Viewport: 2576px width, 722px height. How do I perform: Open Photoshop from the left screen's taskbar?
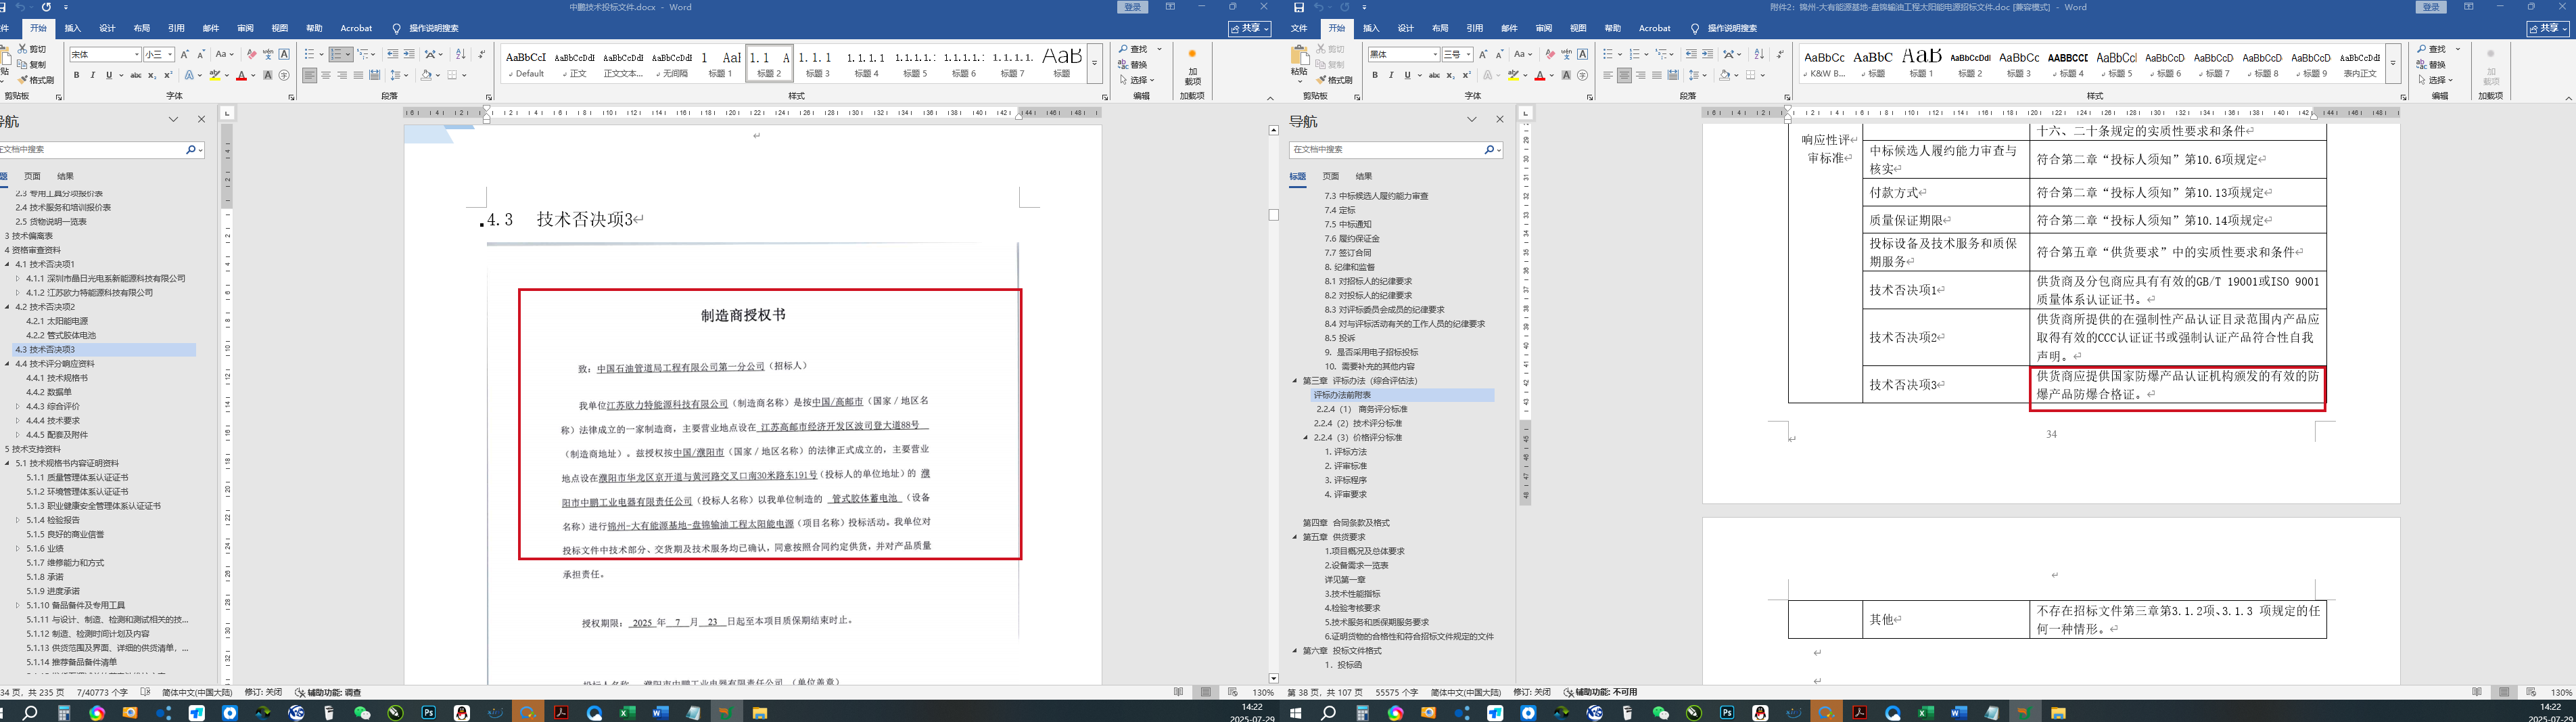[429, 713]
